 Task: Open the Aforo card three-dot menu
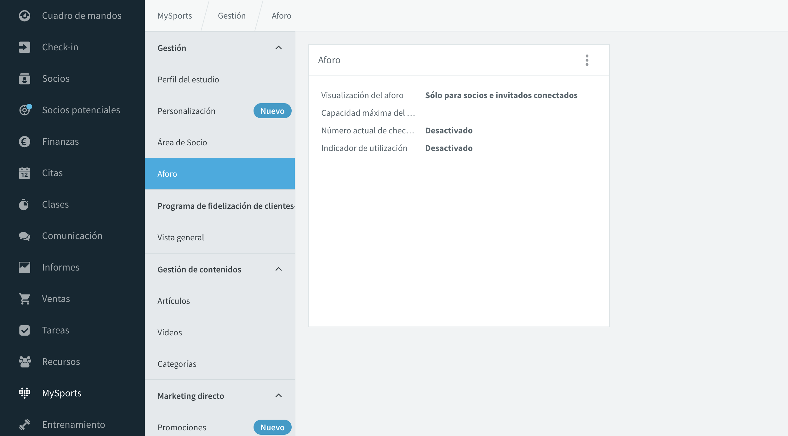tap(587, 60)
